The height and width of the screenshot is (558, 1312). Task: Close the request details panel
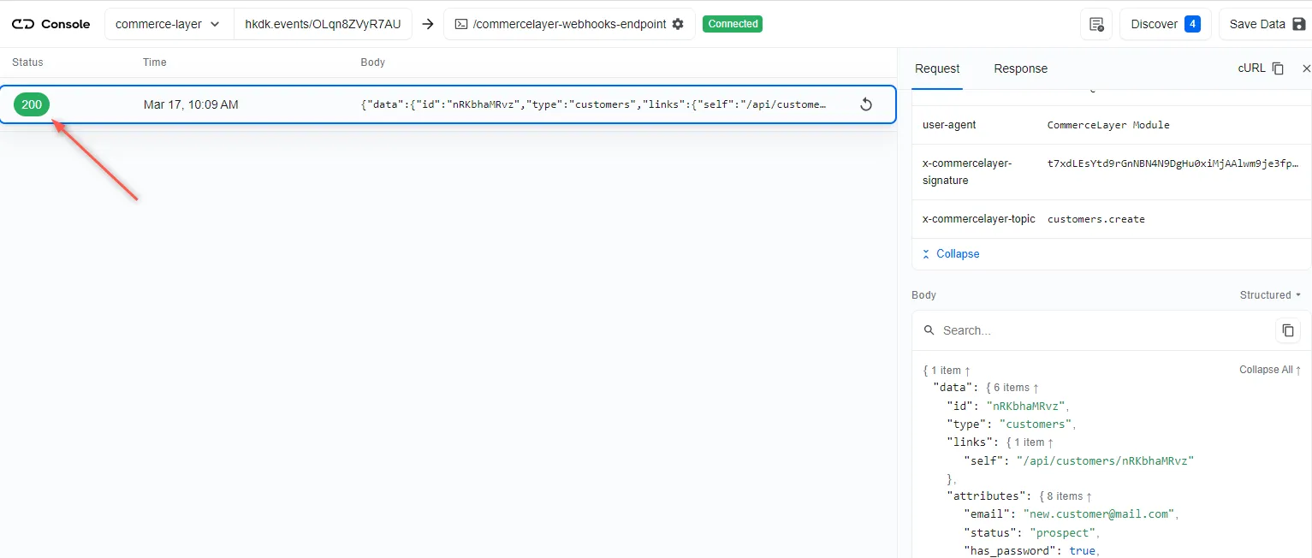1306,68
